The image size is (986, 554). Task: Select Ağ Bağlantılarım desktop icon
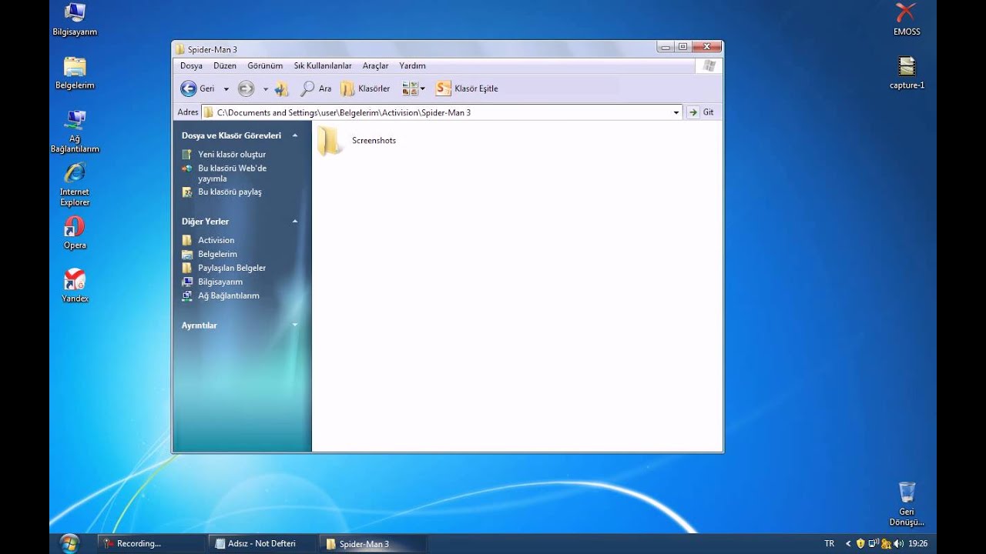tap(75, 131)
